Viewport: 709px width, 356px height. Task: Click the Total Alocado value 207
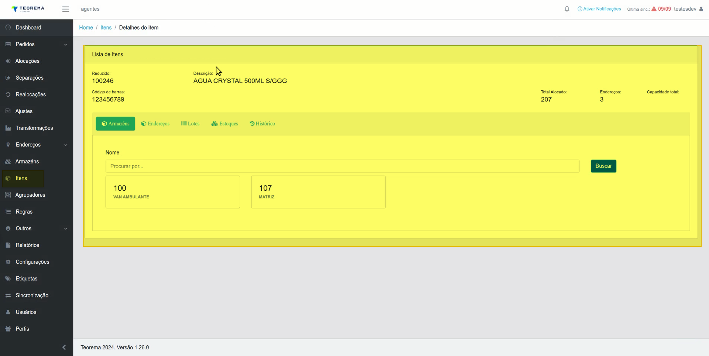coord(546,99)
